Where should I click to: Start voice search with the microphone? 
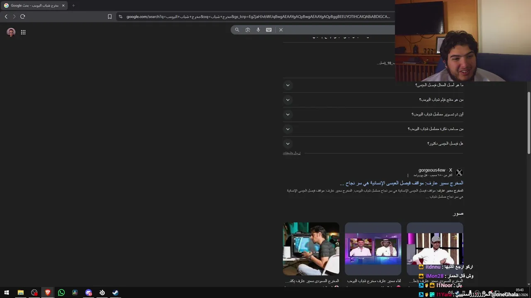tap(258, 30)
